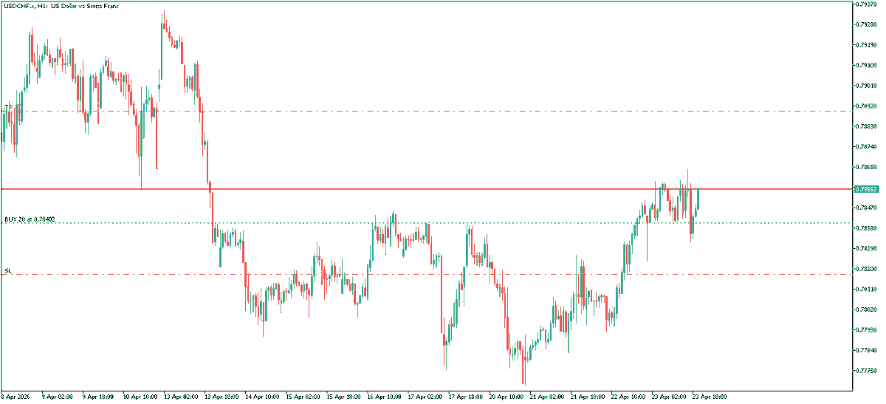Click the 16 Apr 10:00 time label
The height and width of the screenshot is (404, 886).
tap(385, 397)
